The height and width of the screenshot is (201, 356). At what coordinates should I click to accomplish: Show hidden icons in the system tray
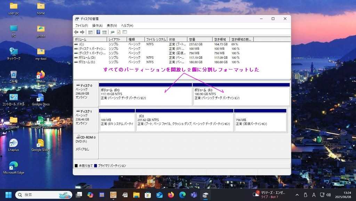click(x=297, y=195)
